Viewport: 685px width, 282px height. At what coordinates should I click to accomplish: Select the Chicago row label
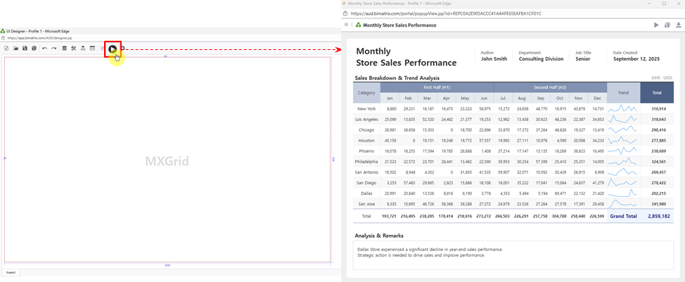[366, 129]
